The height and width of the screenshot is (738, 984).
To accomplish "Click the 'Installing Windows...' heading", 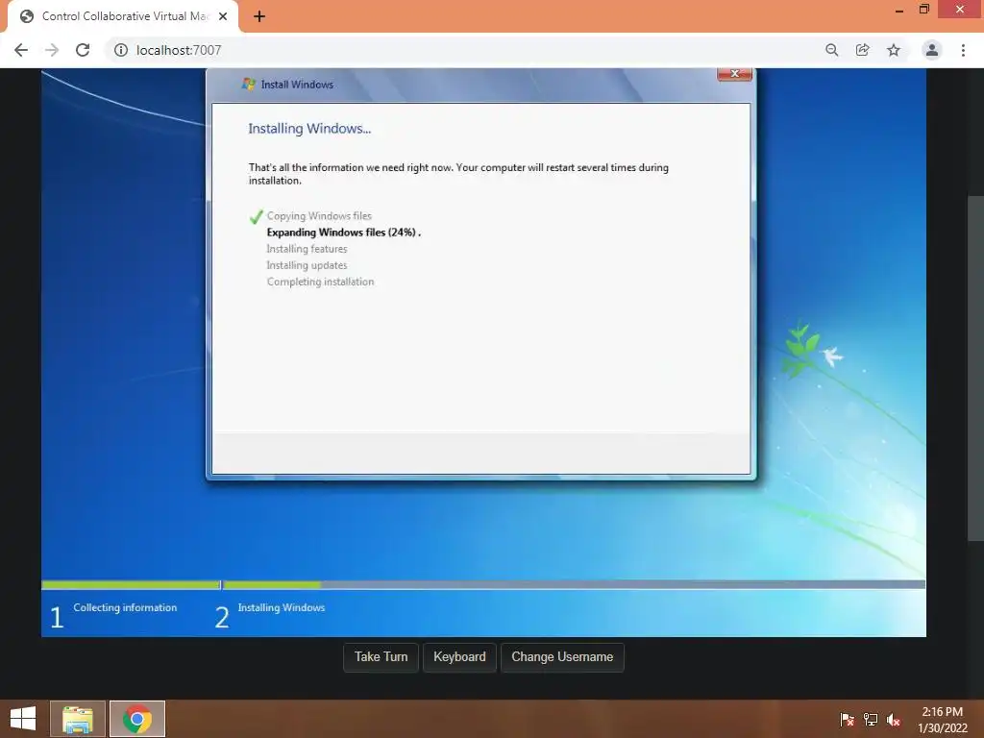I will (309, 129).
